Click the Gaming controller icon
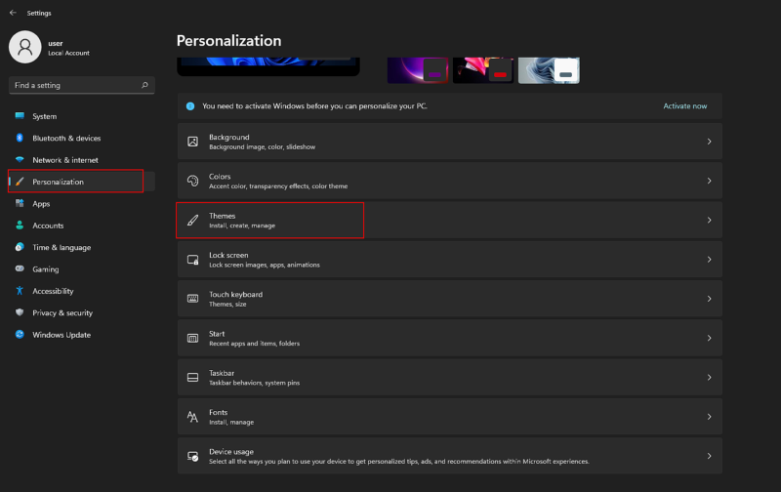 [x=20, y=268]
